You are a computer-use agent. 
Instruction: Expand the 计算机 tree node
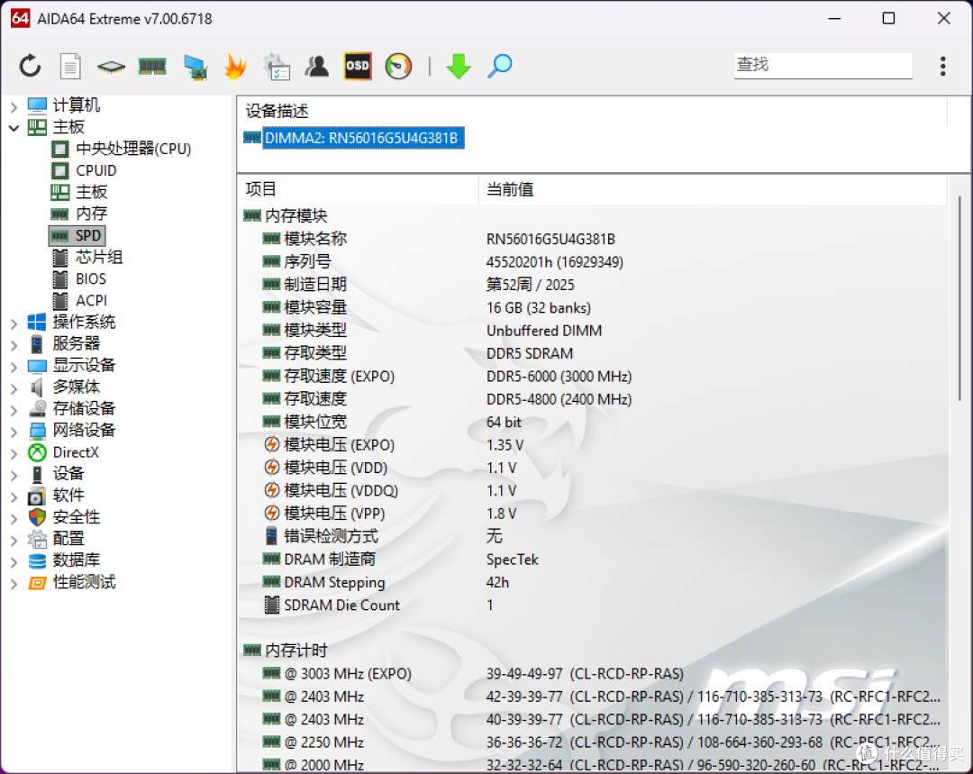point(14,106)
